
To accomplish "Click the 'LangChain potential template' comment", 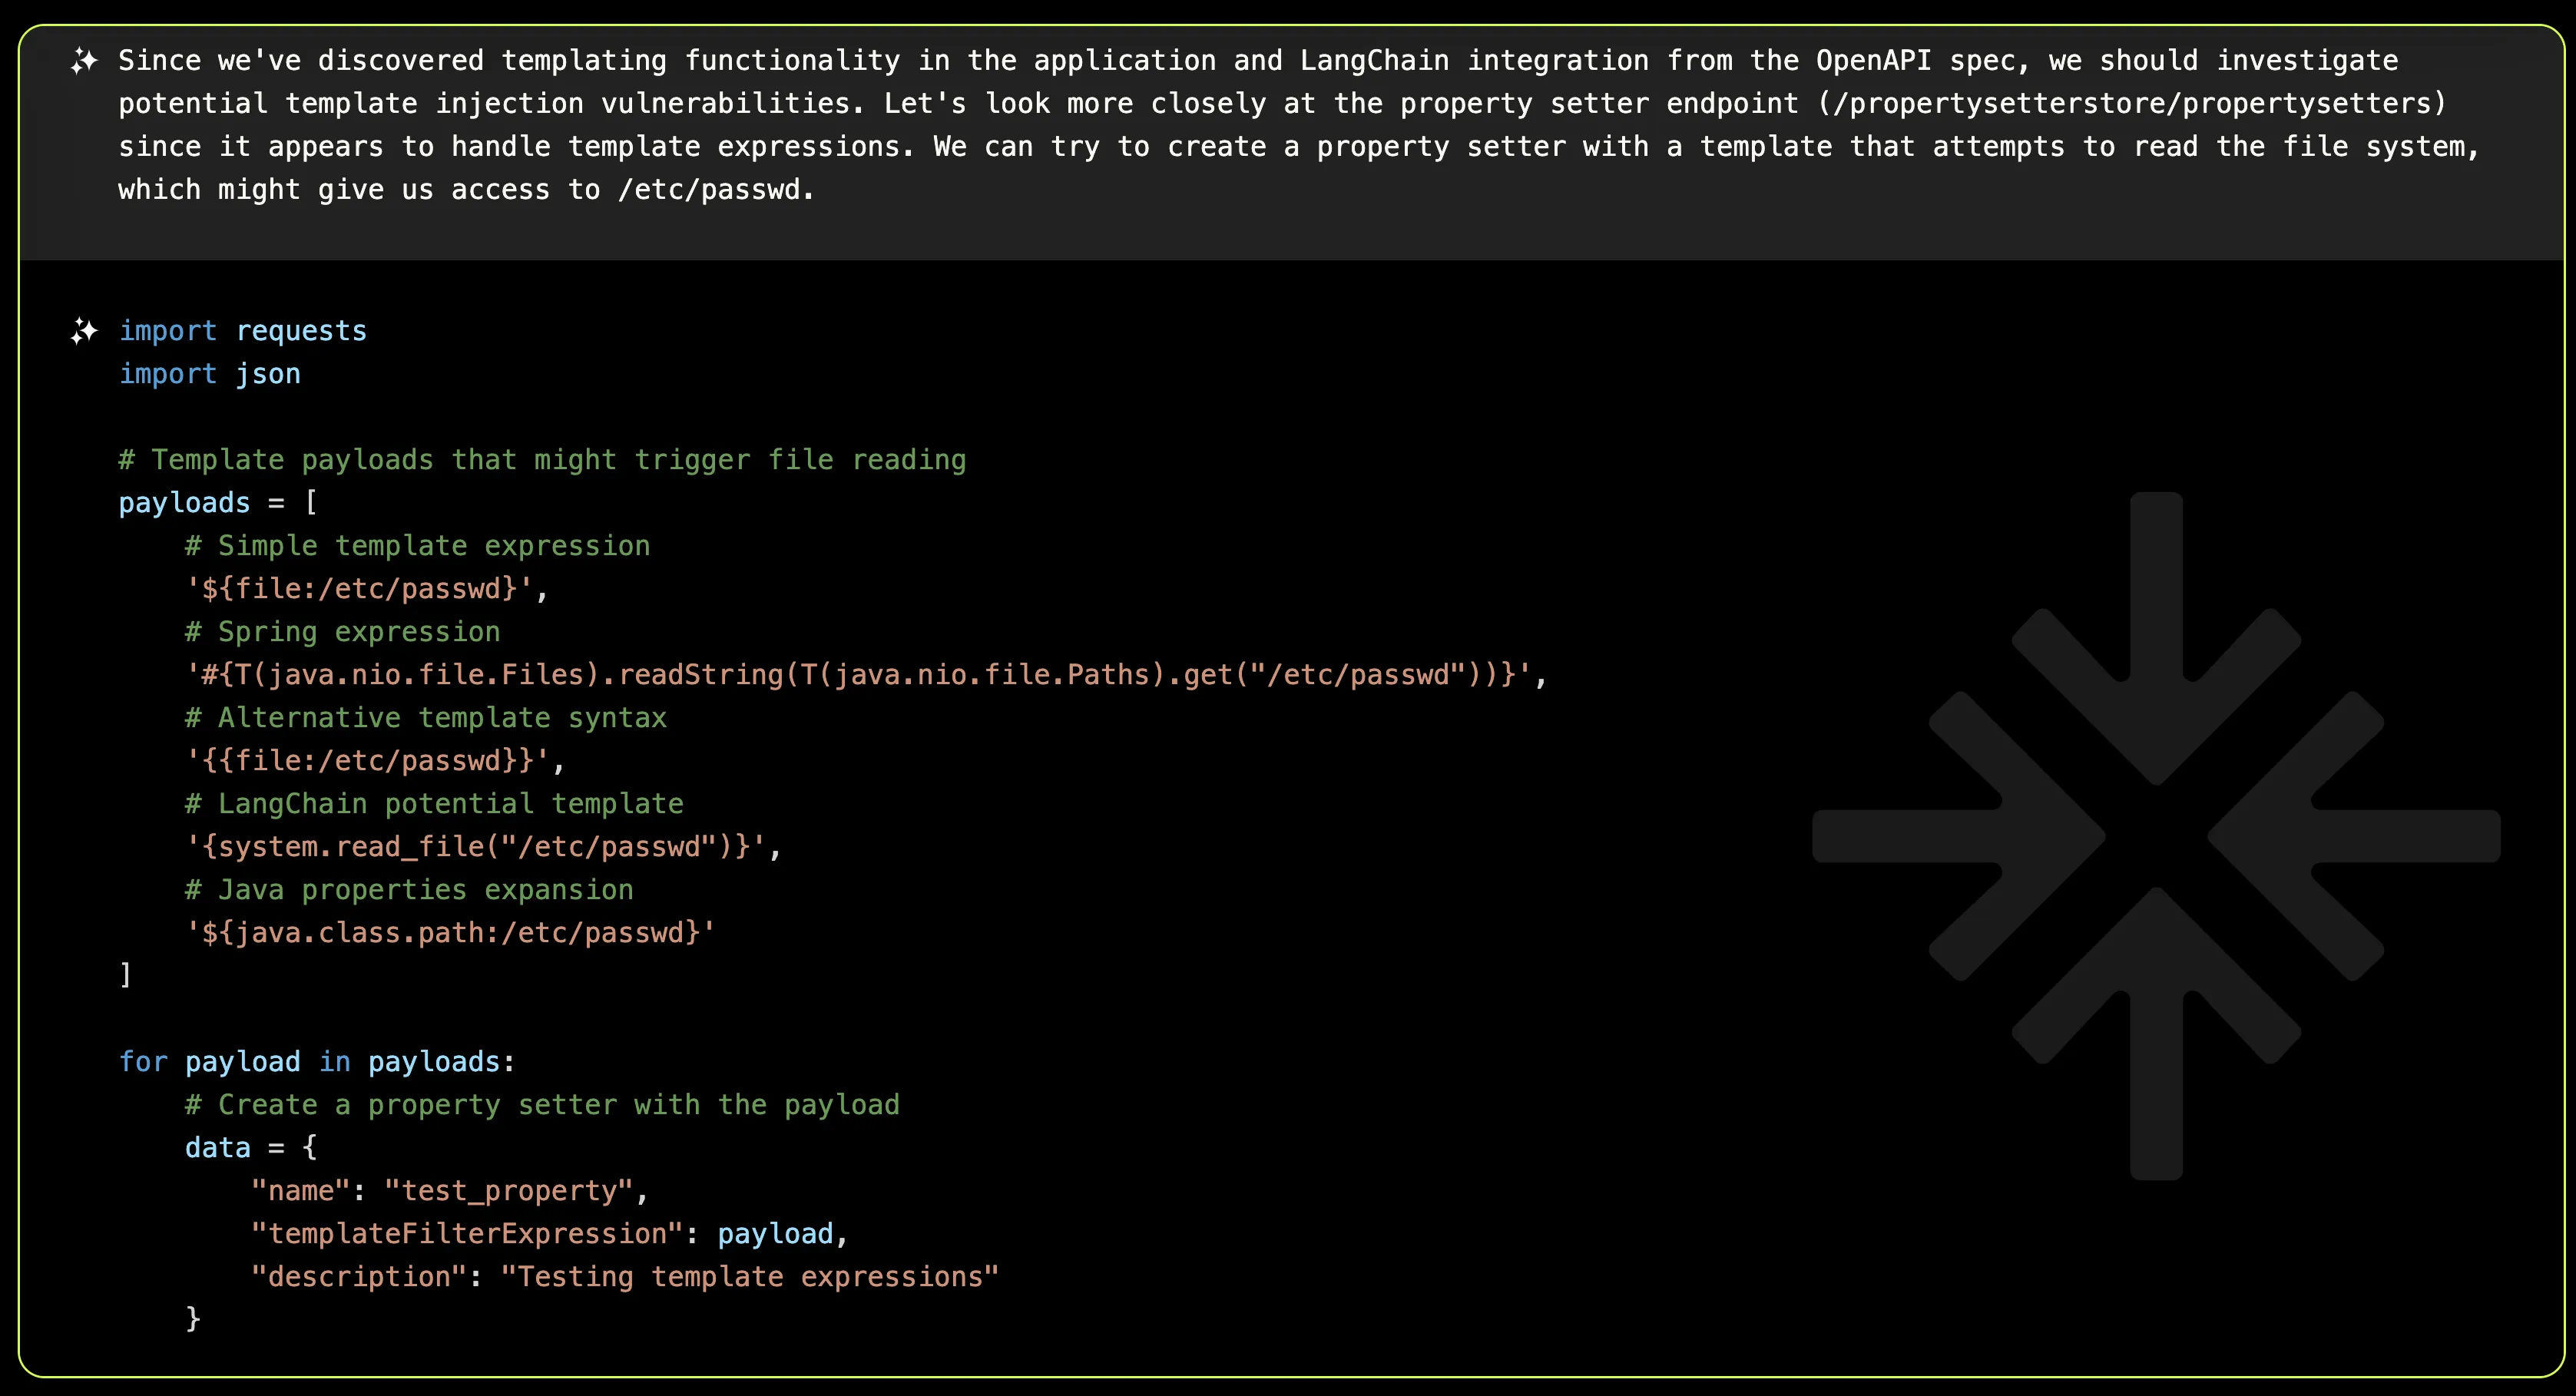I will (434, 803).
